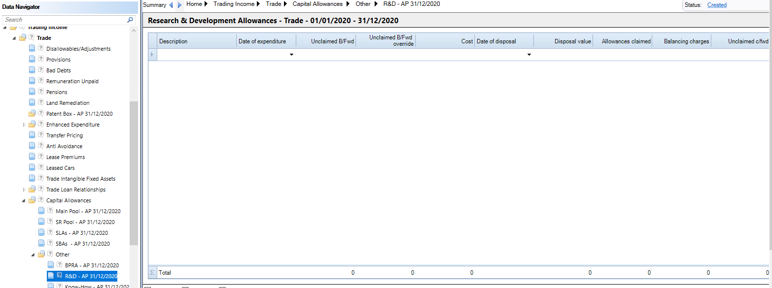
Task: Go to Capital Allowances in breadcrumb
Action: [317, 4]
